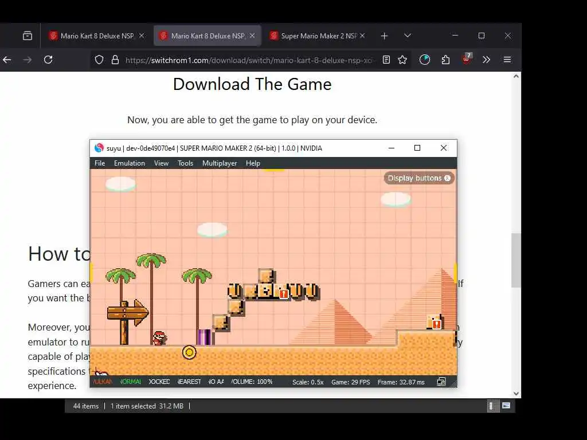The height and width of the screenshot is (440, 587).
Task: Click the gold coin in the ground
Action: pyautogui.click(x=189, y=352)
